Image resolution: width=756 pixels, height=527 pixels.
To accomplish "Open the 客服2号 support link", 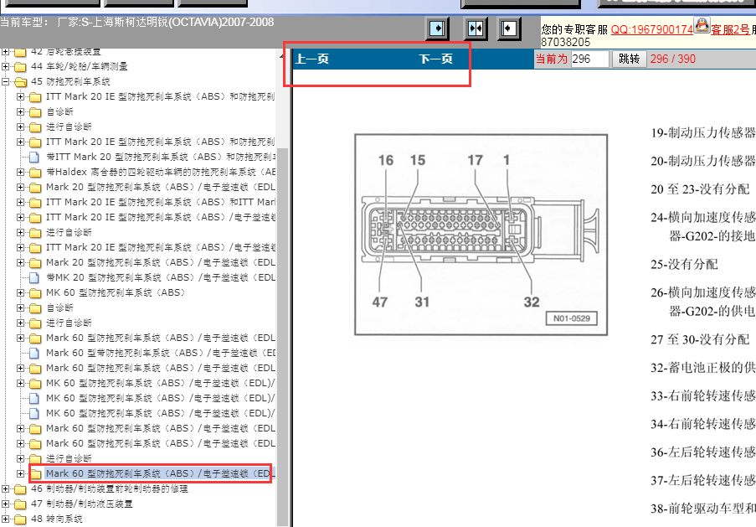I will click(x=730, y=29).
